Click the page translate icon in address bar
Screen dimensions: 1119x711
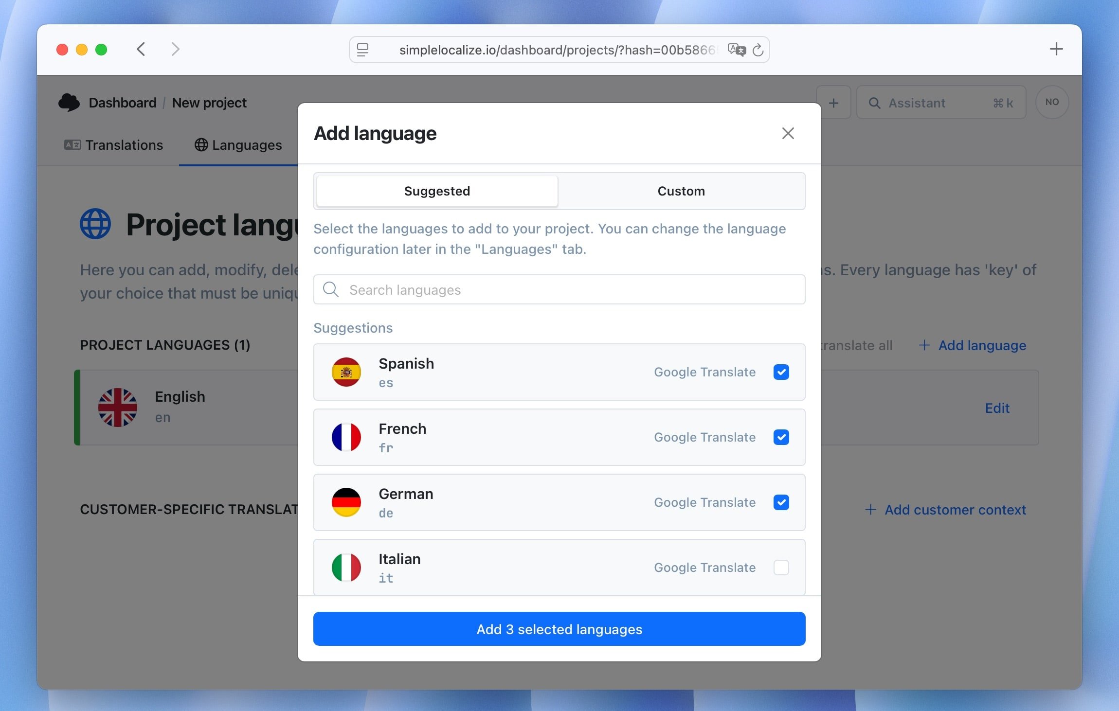point(737,50)
